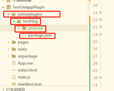Open the package.json file
The width and height of the screenshot is (114, 91).
pyautogui.click(x=40, y=35)
